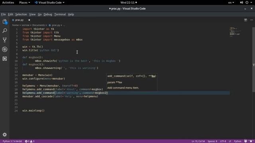This screenshot has height=143, width=255.
Task: Open the Manage gear at sidebar bottom
Action: tap(4, 135)
